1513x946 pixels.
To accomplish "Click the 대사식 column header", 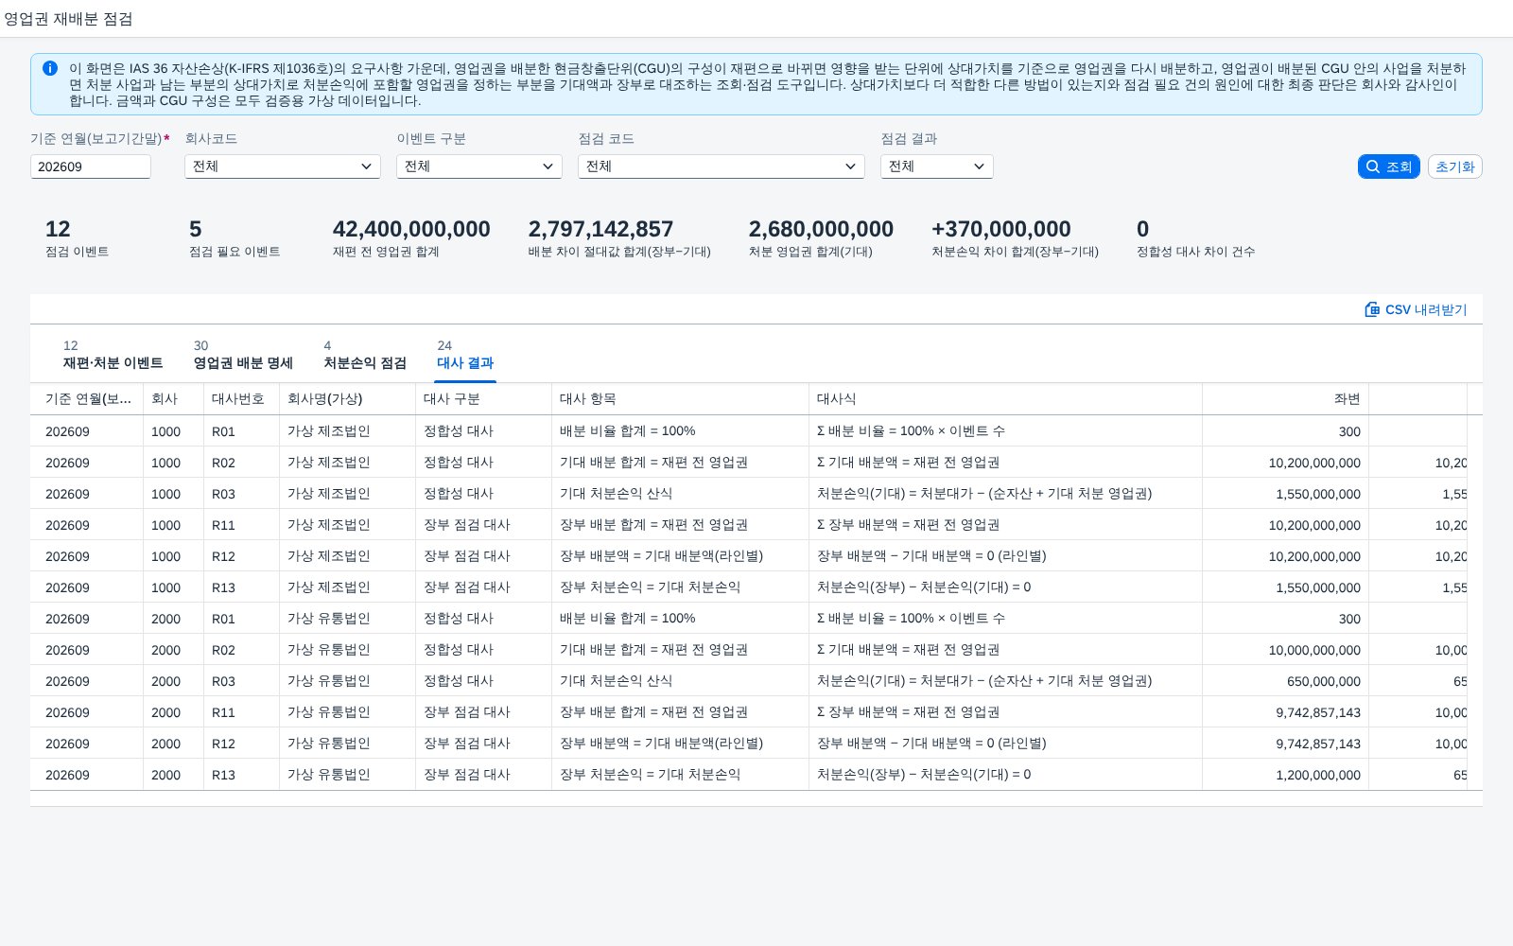I will (x=1005, y=399).
